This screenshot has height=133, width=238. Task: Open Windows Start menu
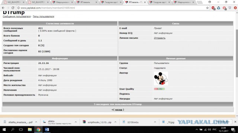(4, 130)
